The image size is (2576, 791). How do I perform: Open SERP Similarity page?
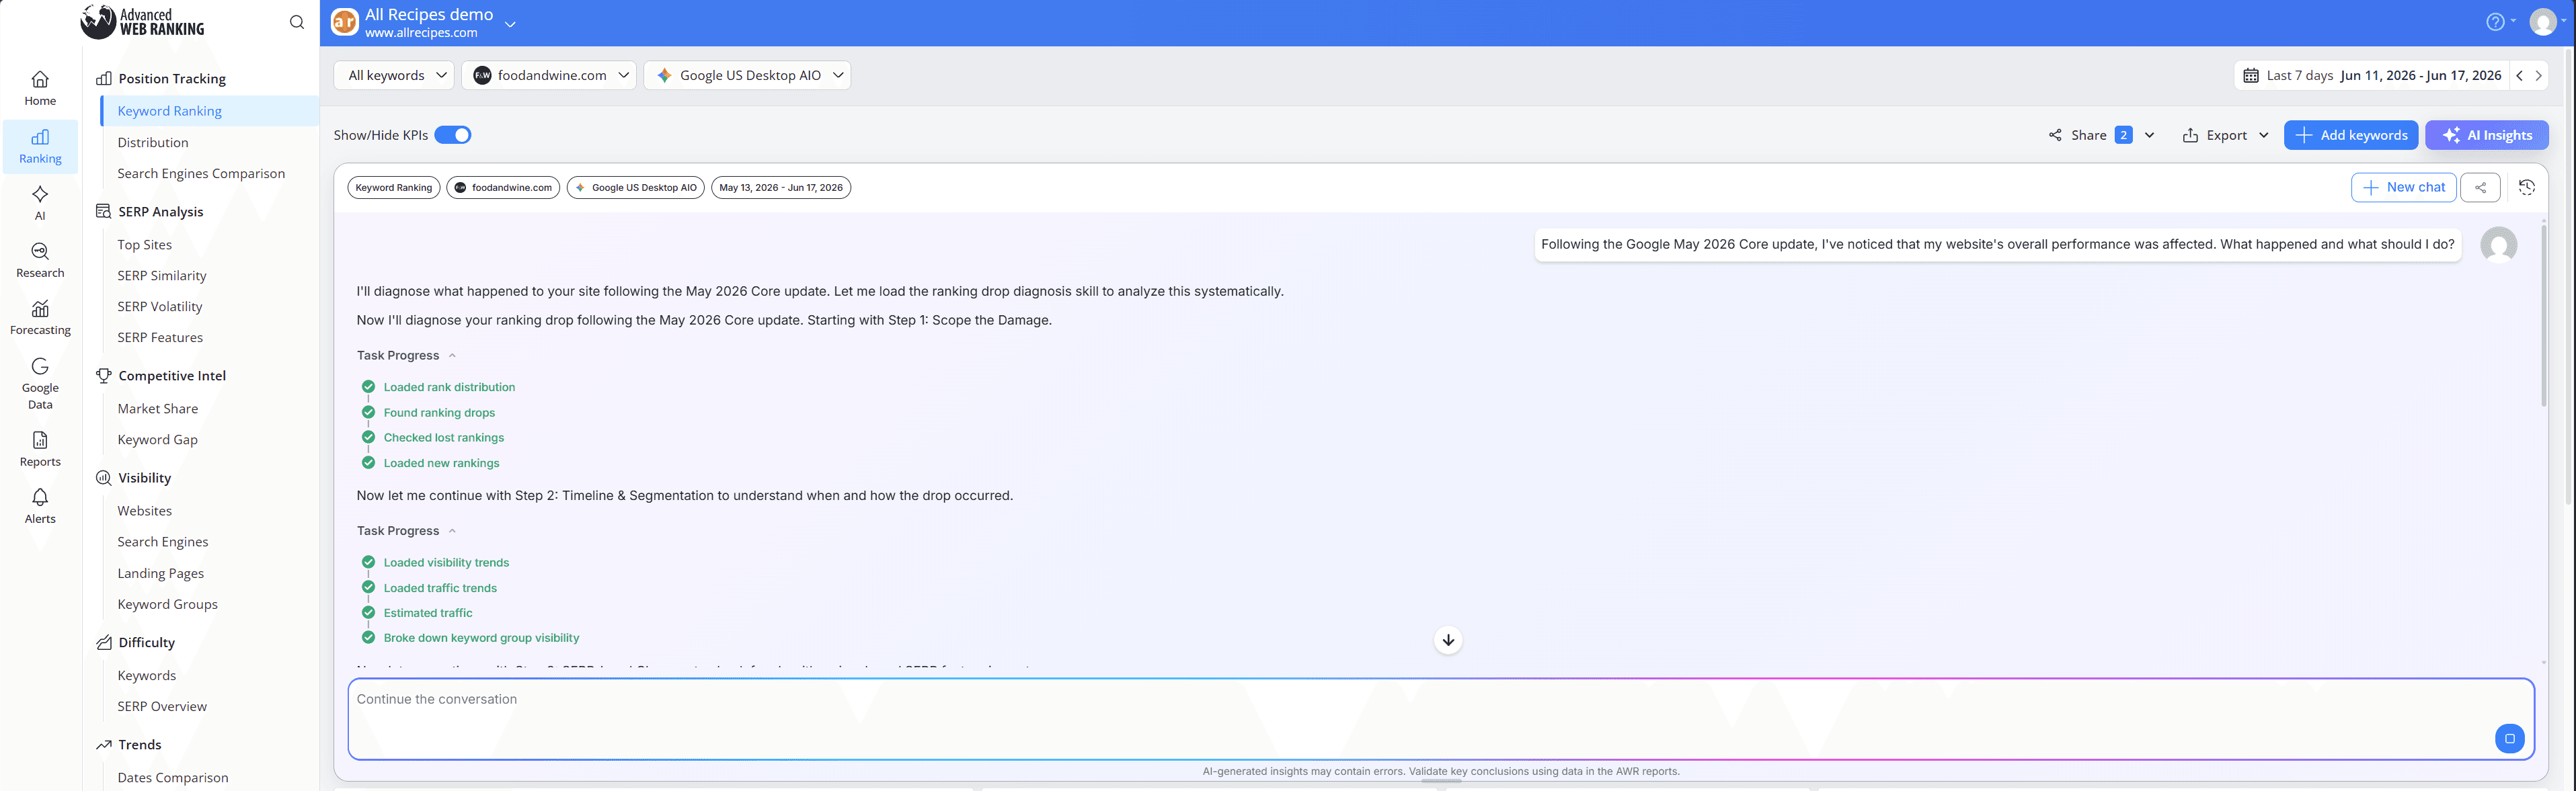point(162,275)
